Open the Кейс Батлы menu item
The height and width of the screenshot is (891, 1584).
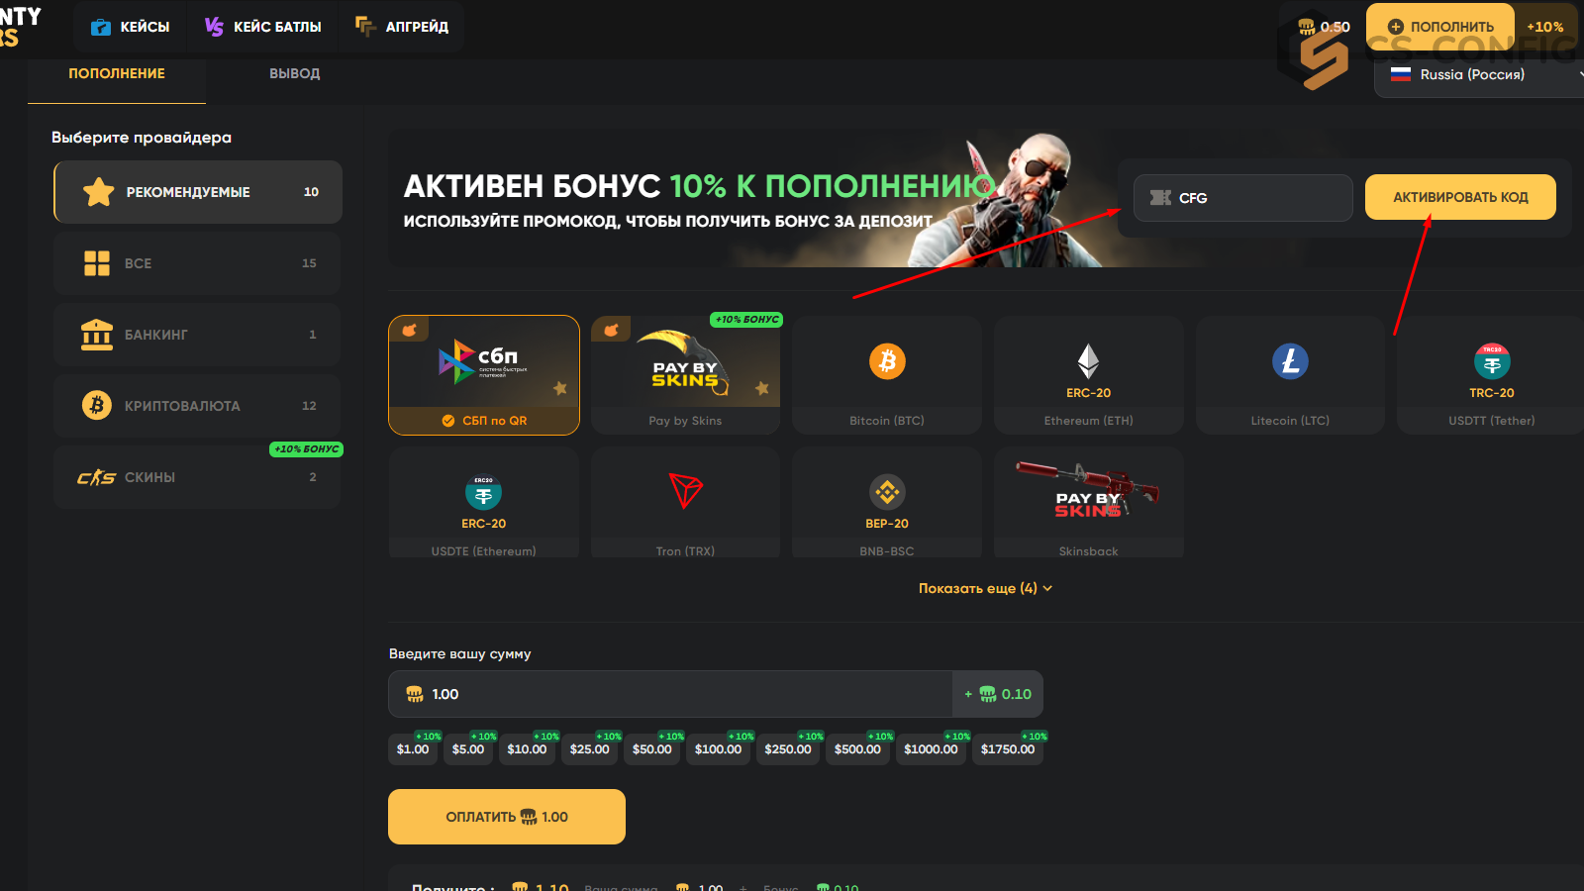pos(263,27)
